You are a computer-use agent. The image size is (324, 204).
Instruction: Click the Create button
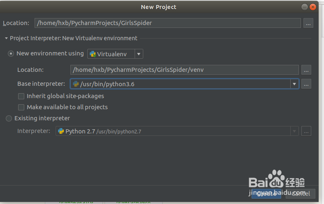click(266, 194)
